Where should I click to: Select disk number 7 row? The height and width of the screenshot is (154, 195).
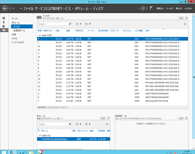113,42
